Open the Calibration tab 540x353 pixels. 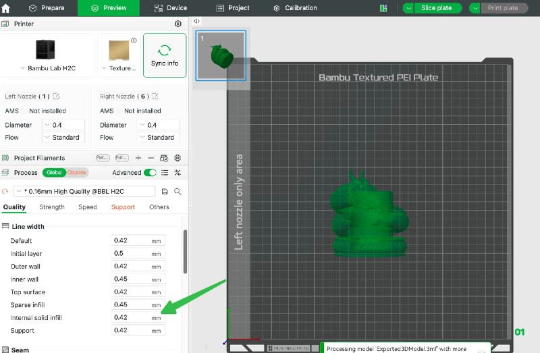click(x=295, y=8)
